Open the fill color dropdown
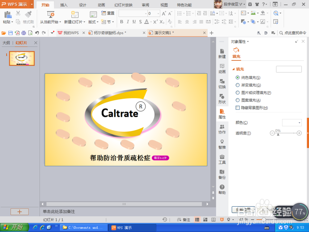This screenshot has height=232, width=309. [x=292, y=123]
